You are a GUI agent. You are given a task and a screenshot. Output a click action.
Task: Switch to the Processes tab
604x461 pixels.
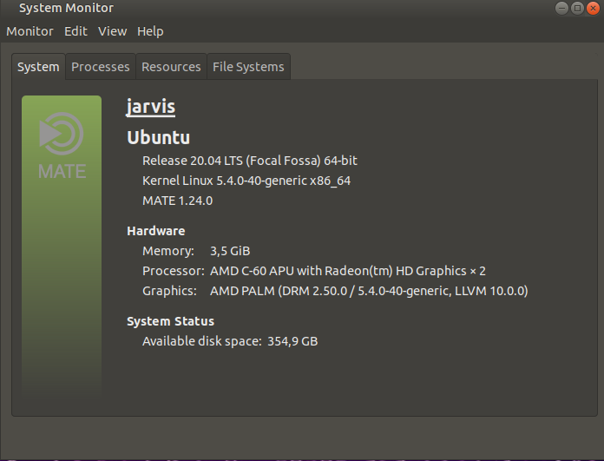pyautogui.click(x=101, y=67)
